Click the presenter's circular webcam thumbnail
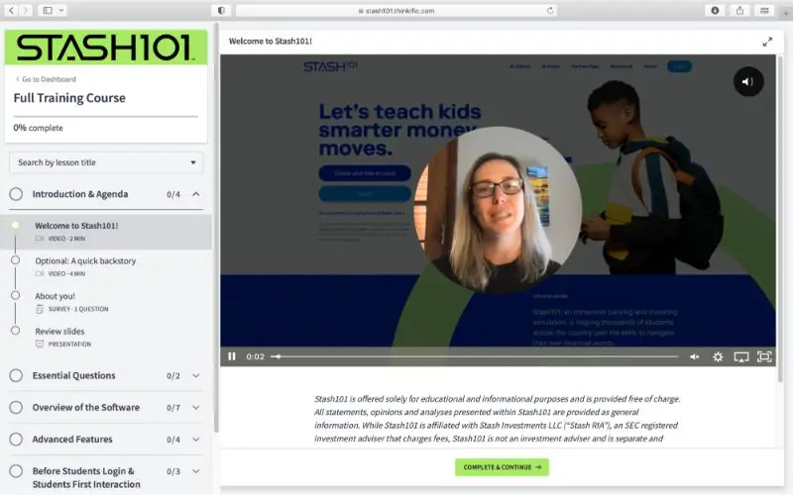793x495 pixels. click(498, 210)
